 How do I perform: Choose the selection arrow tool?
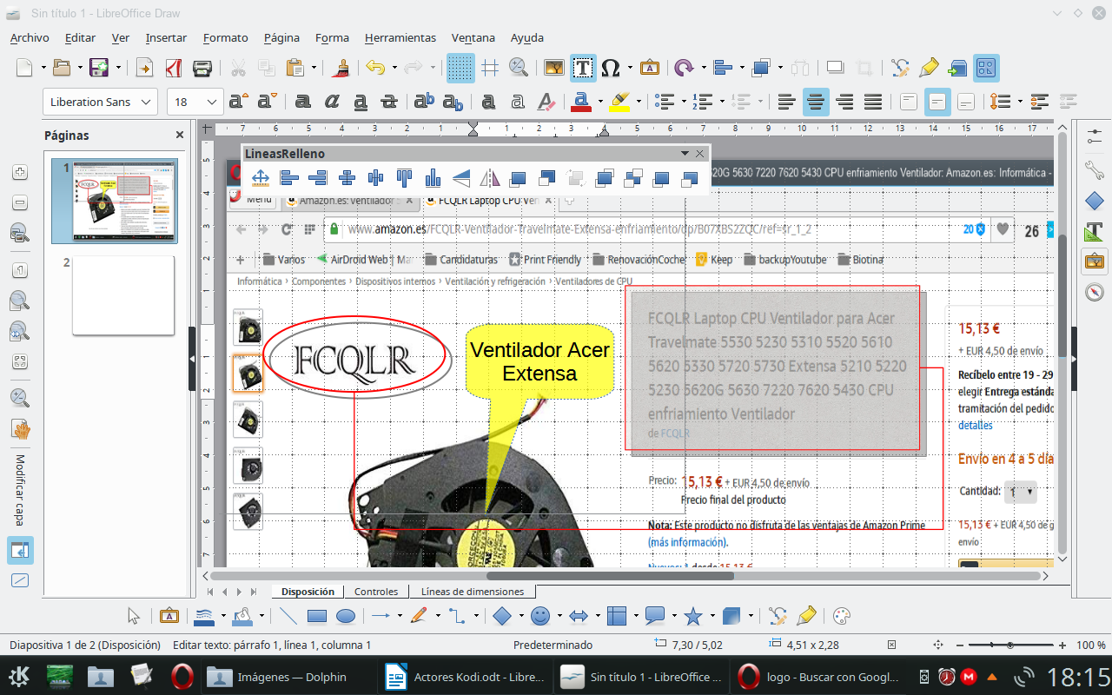tap(134, 616)
